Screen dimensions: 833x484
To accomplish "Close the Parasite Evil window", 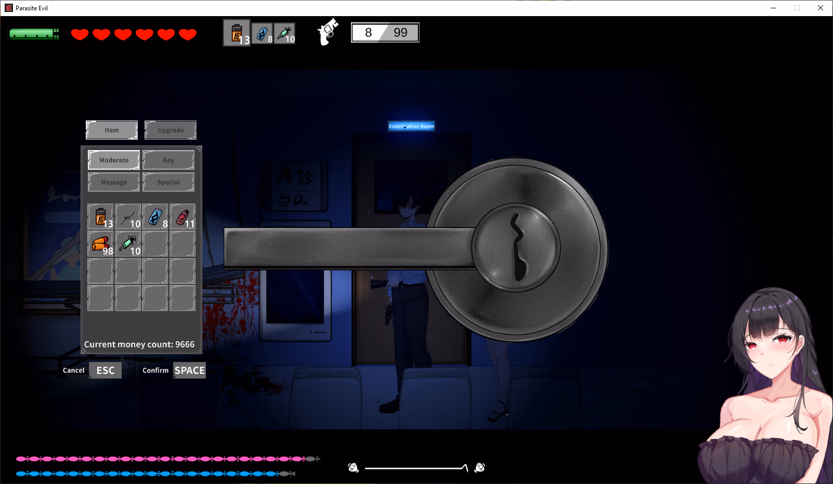I will coord(821,8).
